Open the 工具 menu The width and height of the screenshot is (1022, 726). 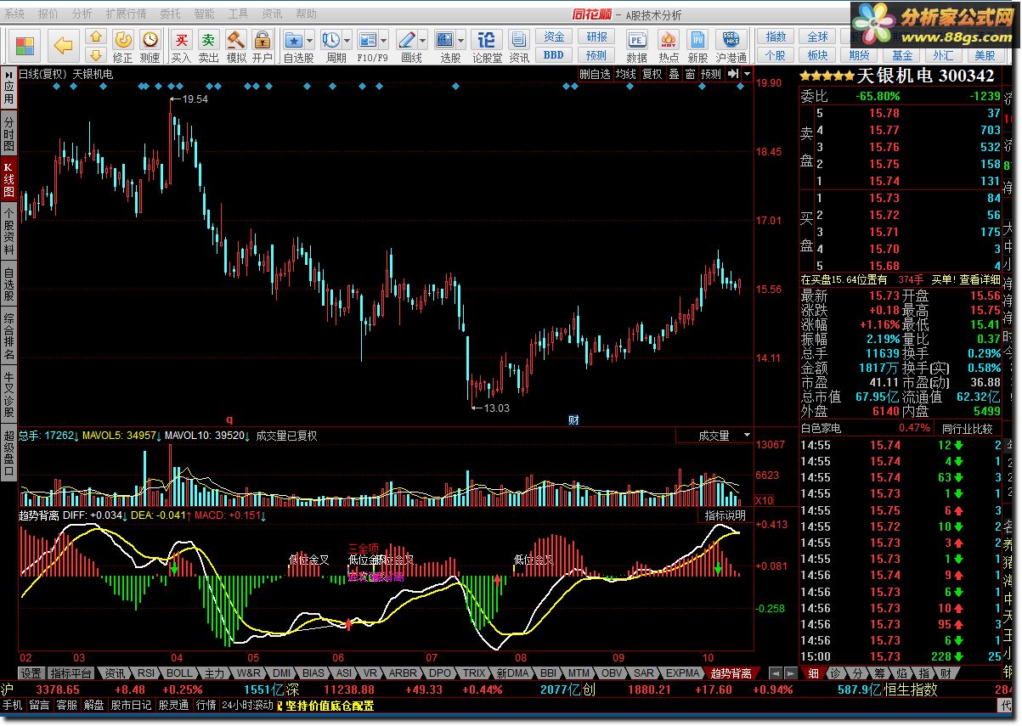point(238,14)
